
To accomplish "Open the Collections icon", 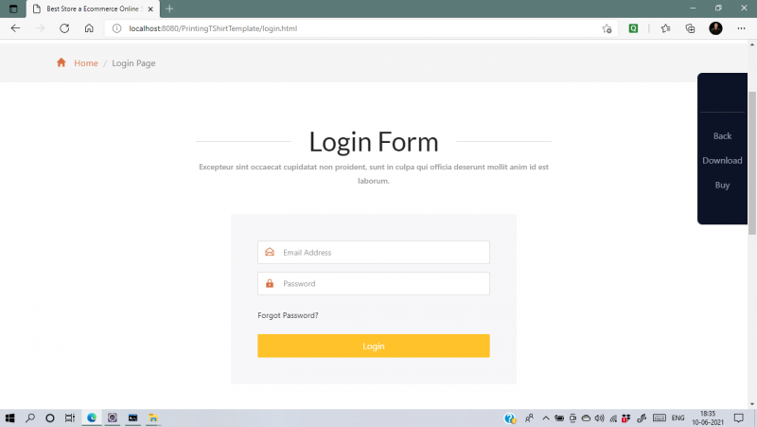I will [691, 28].
